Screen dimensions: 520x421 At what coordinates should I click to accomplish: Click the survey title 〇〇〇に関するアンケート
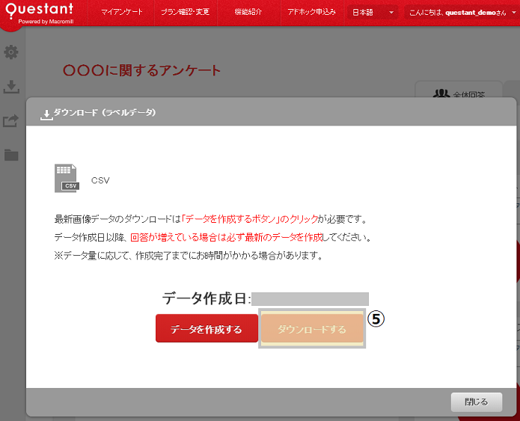coord(142,71)
